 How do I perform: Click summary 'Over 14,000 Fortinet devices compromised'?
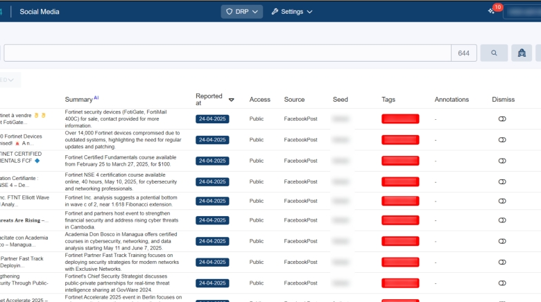(123, 140)
